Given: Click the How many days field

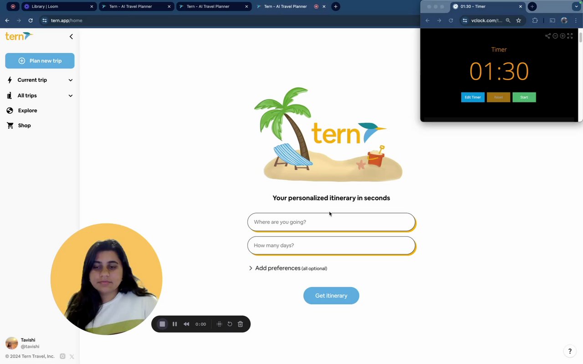Looking at the screenshot, I should click(331, 245).
